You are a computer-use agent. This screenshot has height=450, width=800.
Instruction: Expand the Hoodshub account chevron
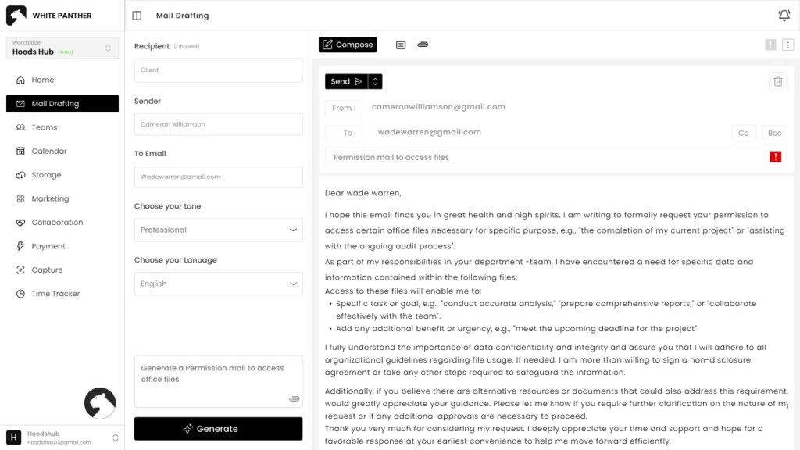tap(115, 437)
